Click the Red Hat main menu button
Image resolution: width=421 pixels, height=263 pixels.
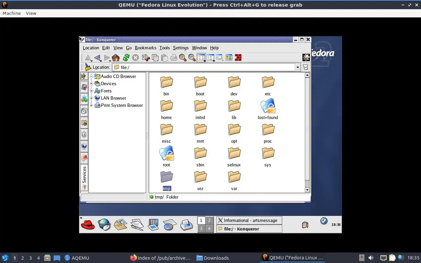pos(88,225)
